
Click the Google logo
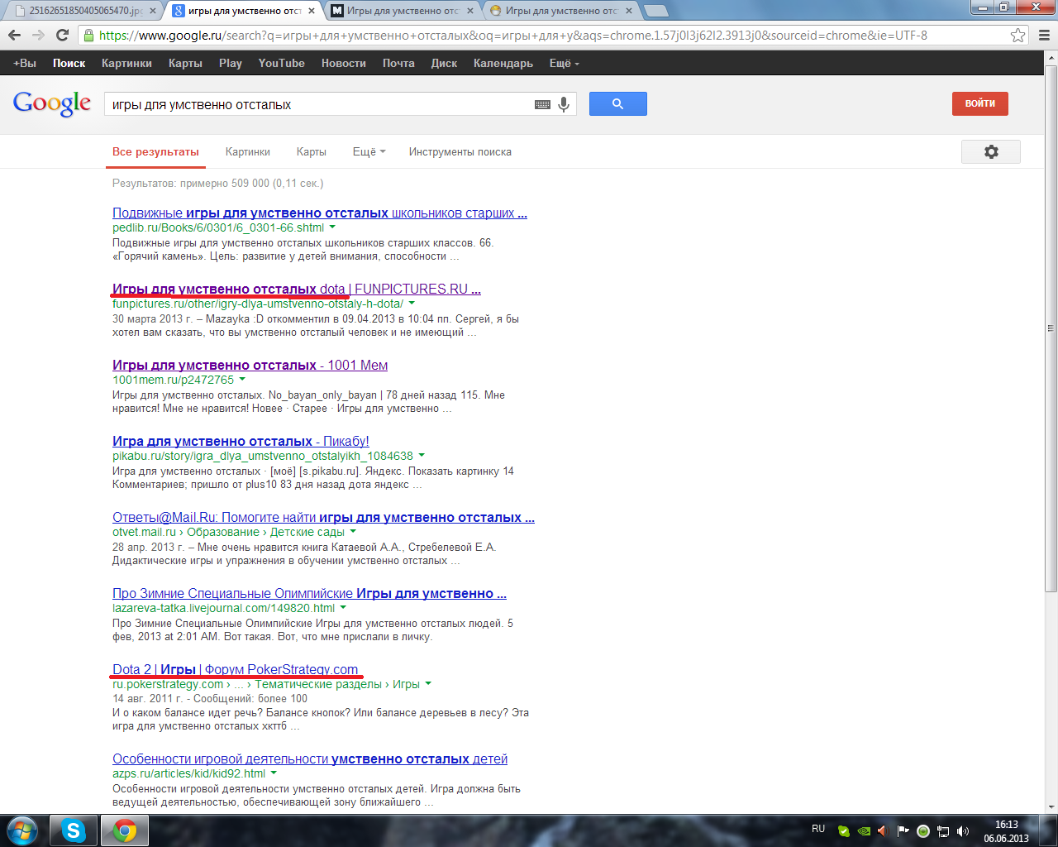point(52,103)
